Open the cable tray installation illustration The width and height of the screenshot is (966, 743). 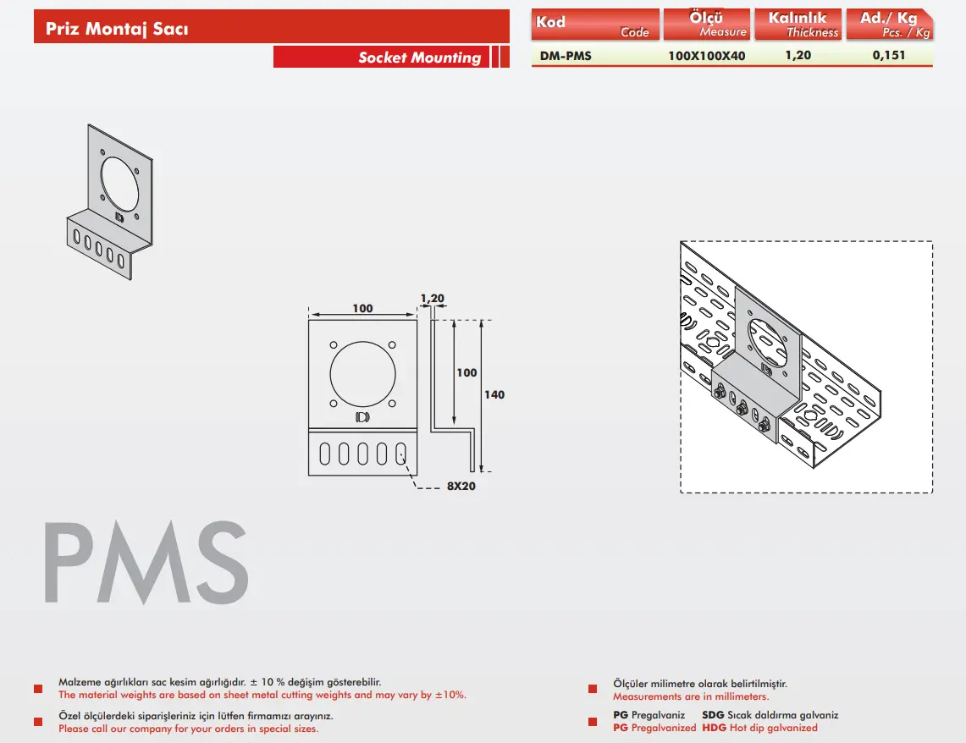[806, 367]
